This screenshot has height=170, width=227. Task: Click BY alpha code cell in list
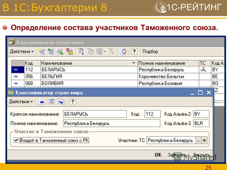[218, 70]
